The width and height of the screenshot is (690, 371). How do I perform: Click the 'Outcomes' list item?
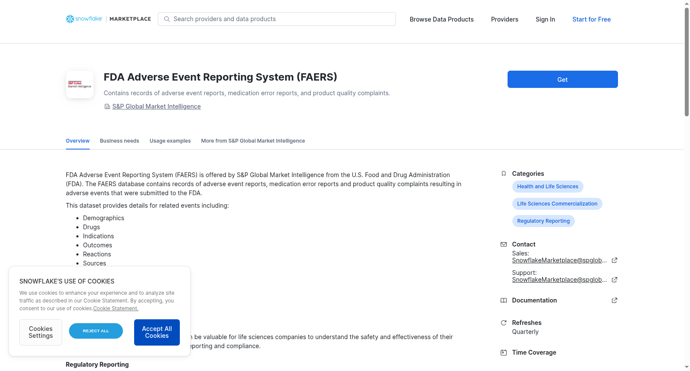97,245
